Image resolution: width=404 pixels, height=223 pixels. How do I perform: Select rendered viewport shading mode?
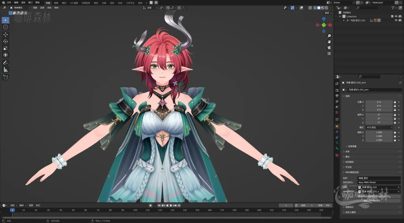[326, 8]
